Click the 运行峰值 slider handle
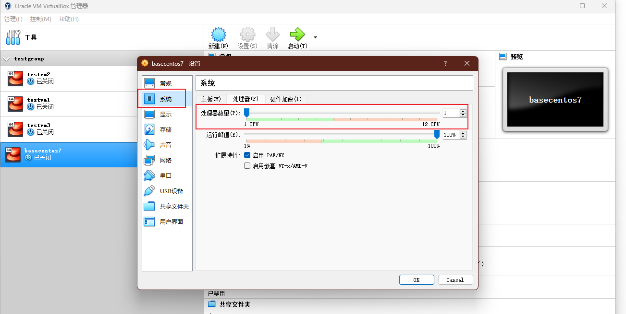The image size is (626, 314). pyautogui.click(x=437, y=134)
